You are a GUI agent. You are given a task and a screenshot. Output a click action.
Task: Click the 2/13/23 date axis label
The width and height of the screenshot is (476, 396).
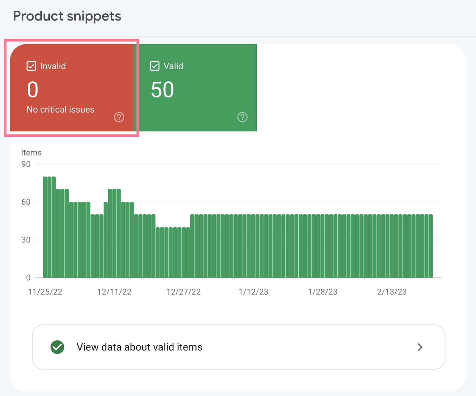[392, 292]
